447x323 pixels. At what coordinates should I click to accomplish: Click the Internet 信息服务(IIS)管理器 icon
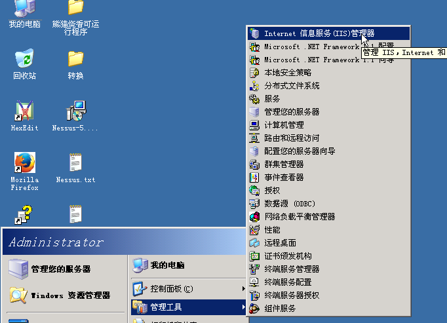(254, 33)
